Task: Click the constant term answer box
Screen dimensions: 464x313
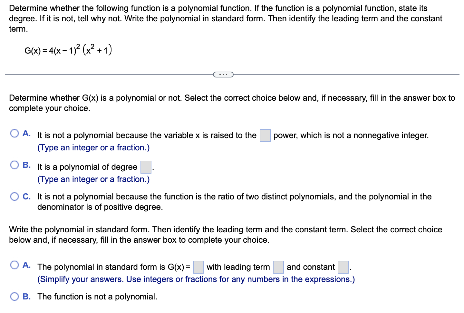Action: [343, 267]
